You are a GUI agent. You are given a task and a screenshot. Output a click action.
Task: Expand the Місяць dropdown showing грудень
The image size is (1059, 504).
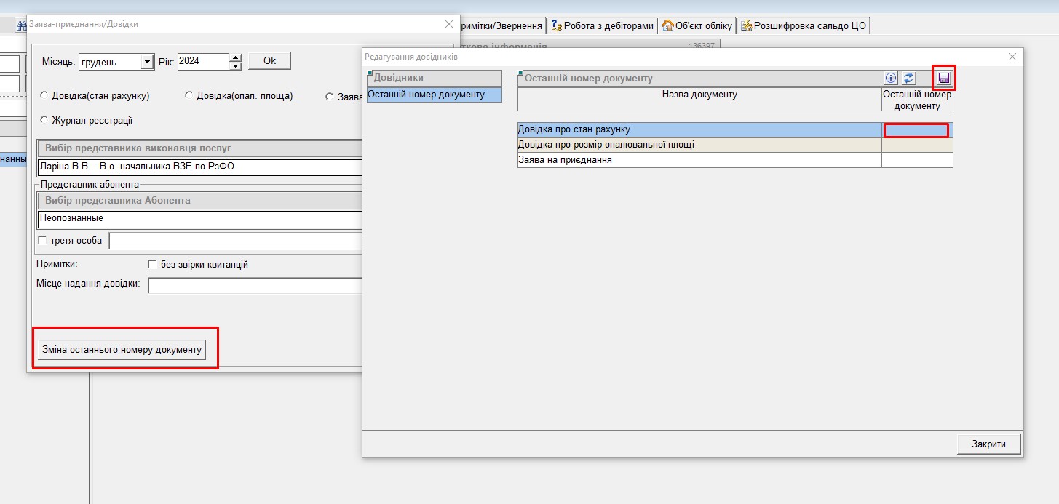pyautogui.click(x=147, y=62)
